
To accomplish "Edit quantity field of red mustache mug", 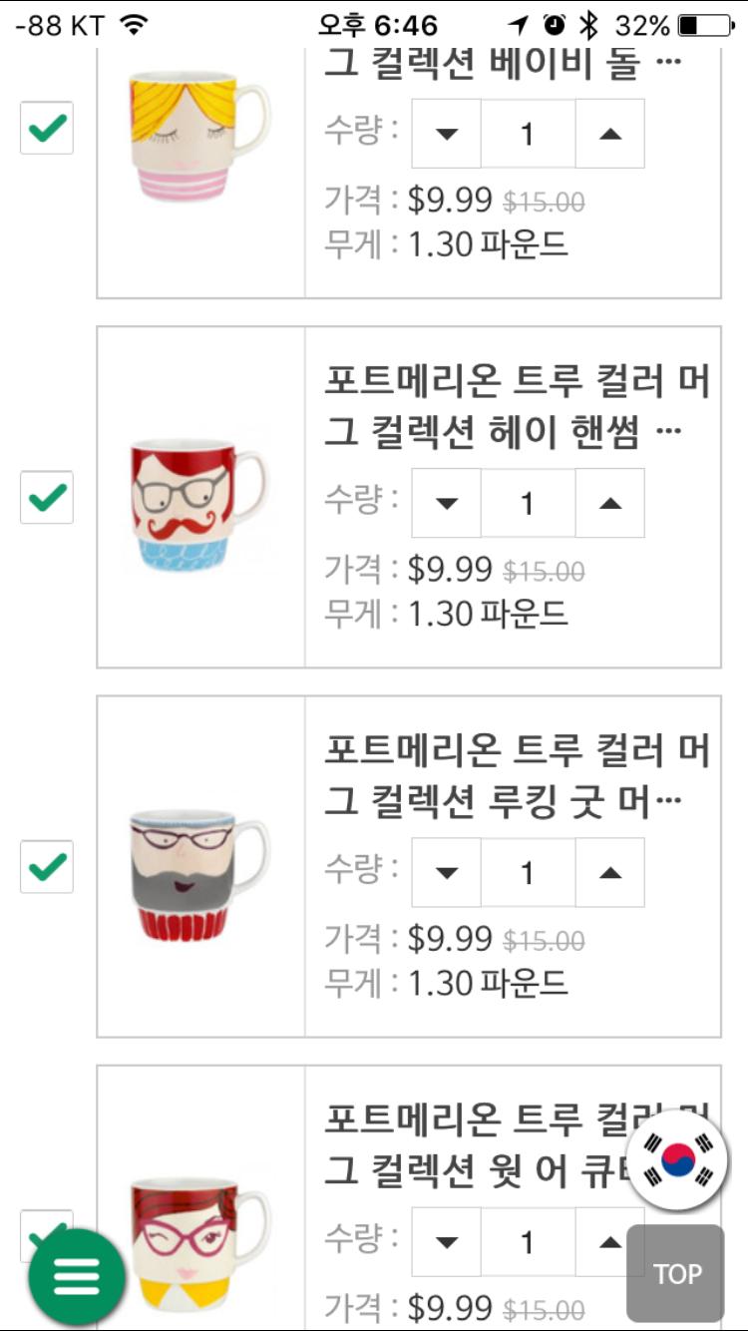I will pyautogui.click(x=528, y=503).
